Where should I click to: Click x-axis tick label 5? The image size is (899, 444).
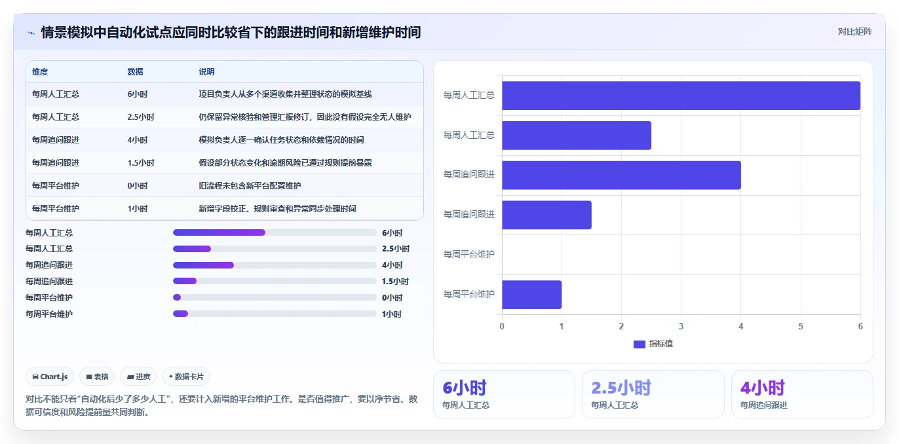[x=801, y=326]
